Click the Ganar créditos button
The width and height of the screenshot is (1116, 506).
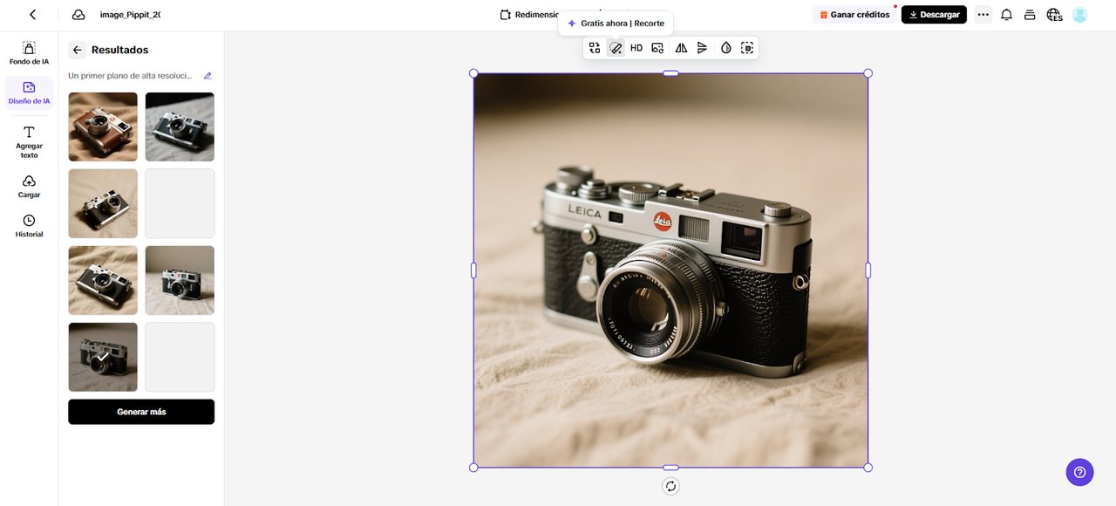pos(854,15)
